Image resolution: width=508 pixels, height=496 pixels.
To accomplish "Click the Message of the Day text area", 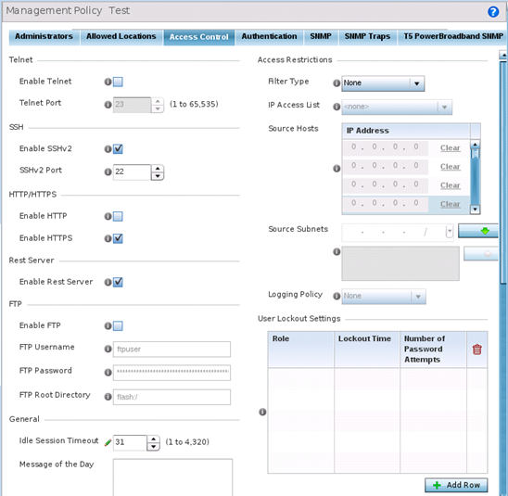I will pos(172,477).
